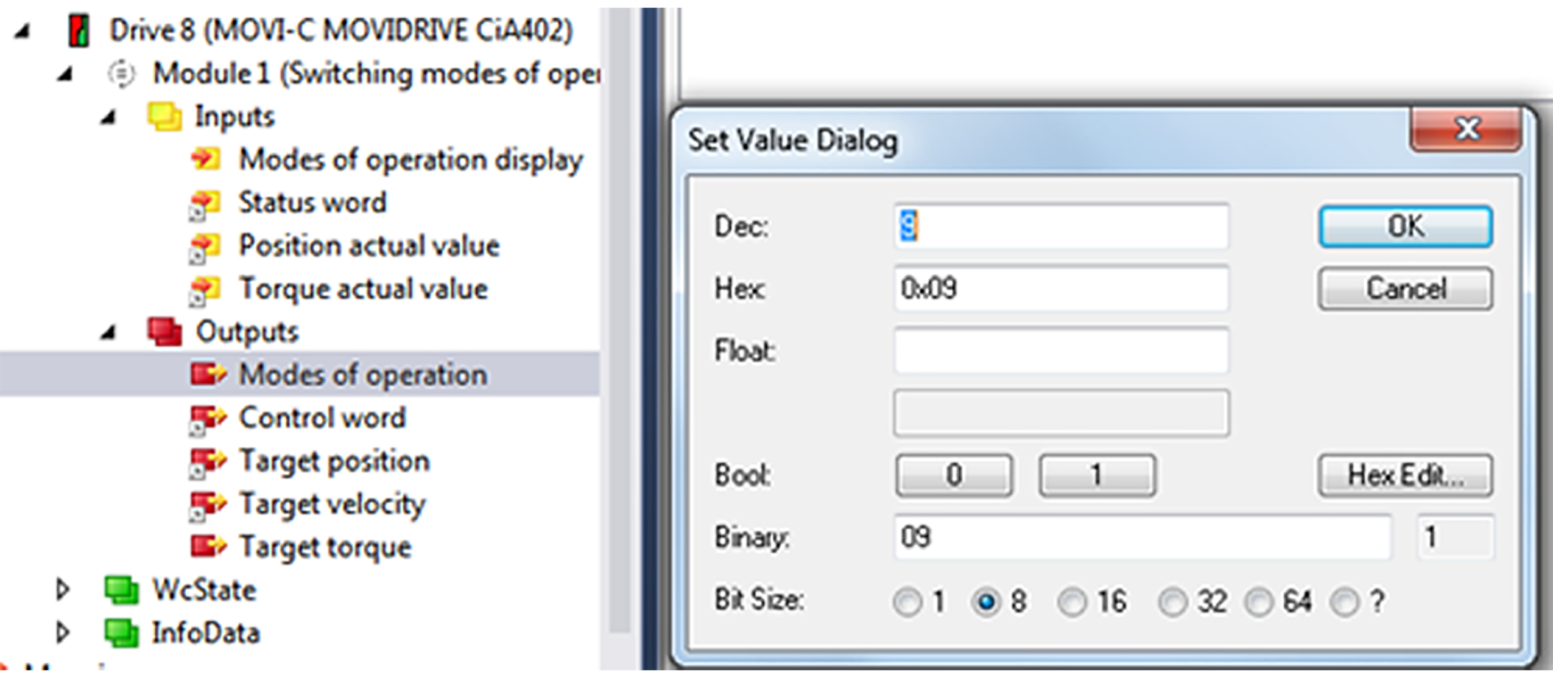Screen dimensions: 1553x678
Task: Click the red Outputs folder icon
Action: [x=164, y=332]
